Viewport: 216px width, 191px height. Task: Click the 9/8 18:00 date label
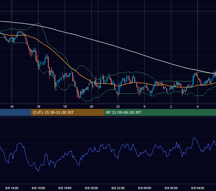click(65, 188)
